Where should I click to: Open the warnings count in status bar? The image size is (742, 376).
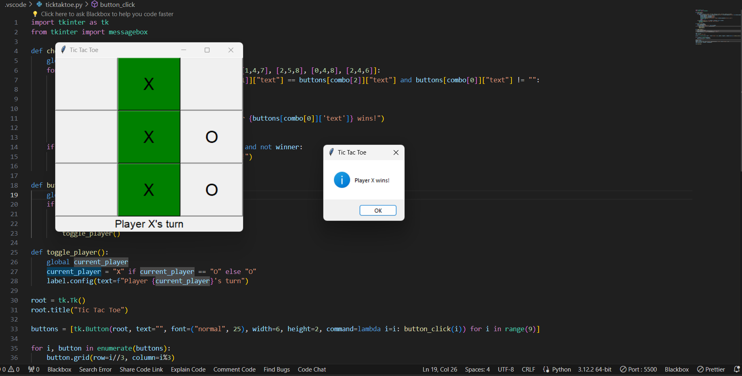pyautogui.click(x=14, y=369)
